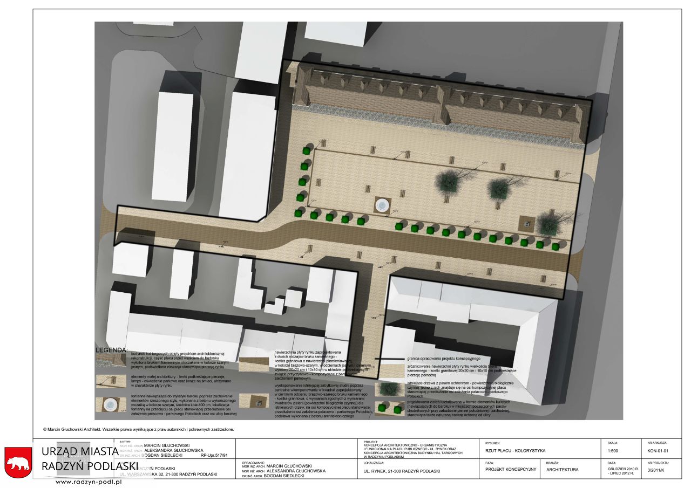The image size is (691, 488).
Task: Select project number 3/2011/K
Action: [x=656, y=470]
